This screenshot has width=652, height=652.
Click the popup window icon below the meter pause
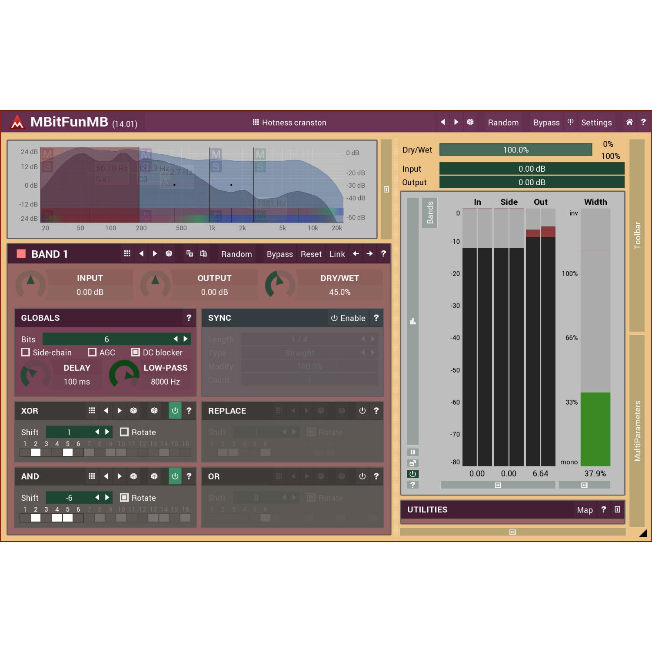(x=412, y=463)
